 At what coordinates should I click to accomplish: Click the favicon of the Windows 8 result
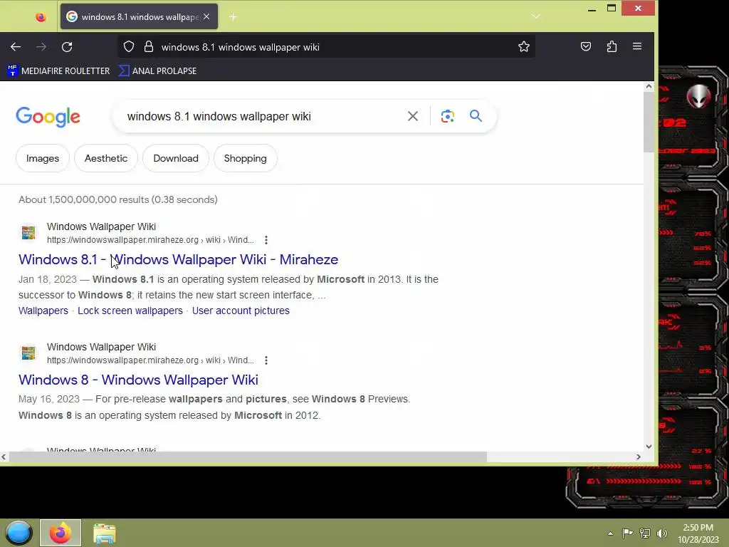point(28,353)
